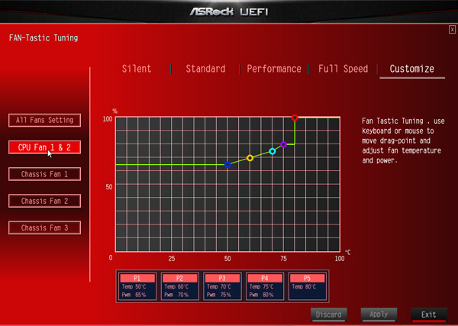The image size is (458, 326).
Task: Close the dialog with the X icon
Action: click(x=452, y=30)
